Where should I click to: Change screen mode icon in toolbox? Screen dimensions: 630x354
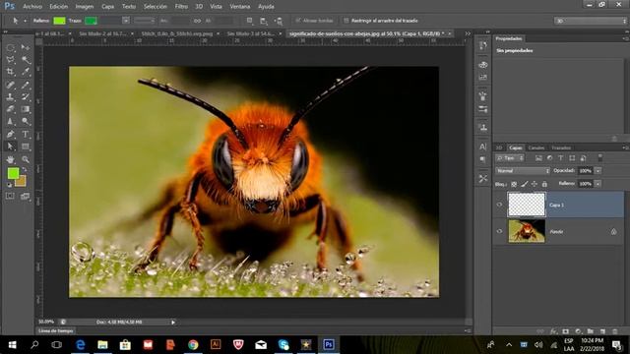26,196
